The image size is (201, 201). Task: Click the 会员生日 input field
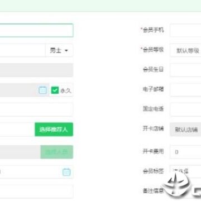coord(185,70)
